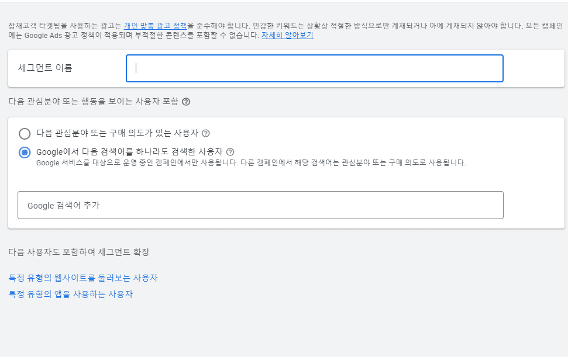Click label text 다음 관심분야 또는 구매 의도가 있는 사용자
The width and height of the screenshot is (568, 357).
click(x=118, y=133)
